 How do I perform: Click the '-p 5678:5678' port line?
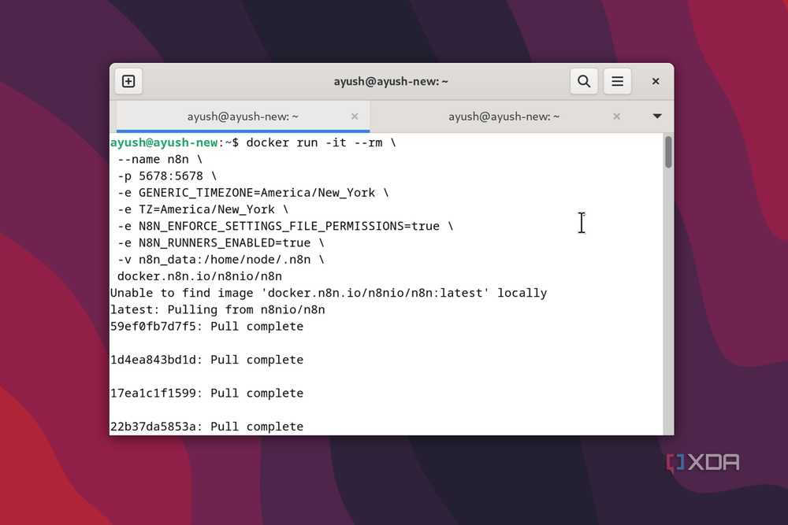coord(167,176)
